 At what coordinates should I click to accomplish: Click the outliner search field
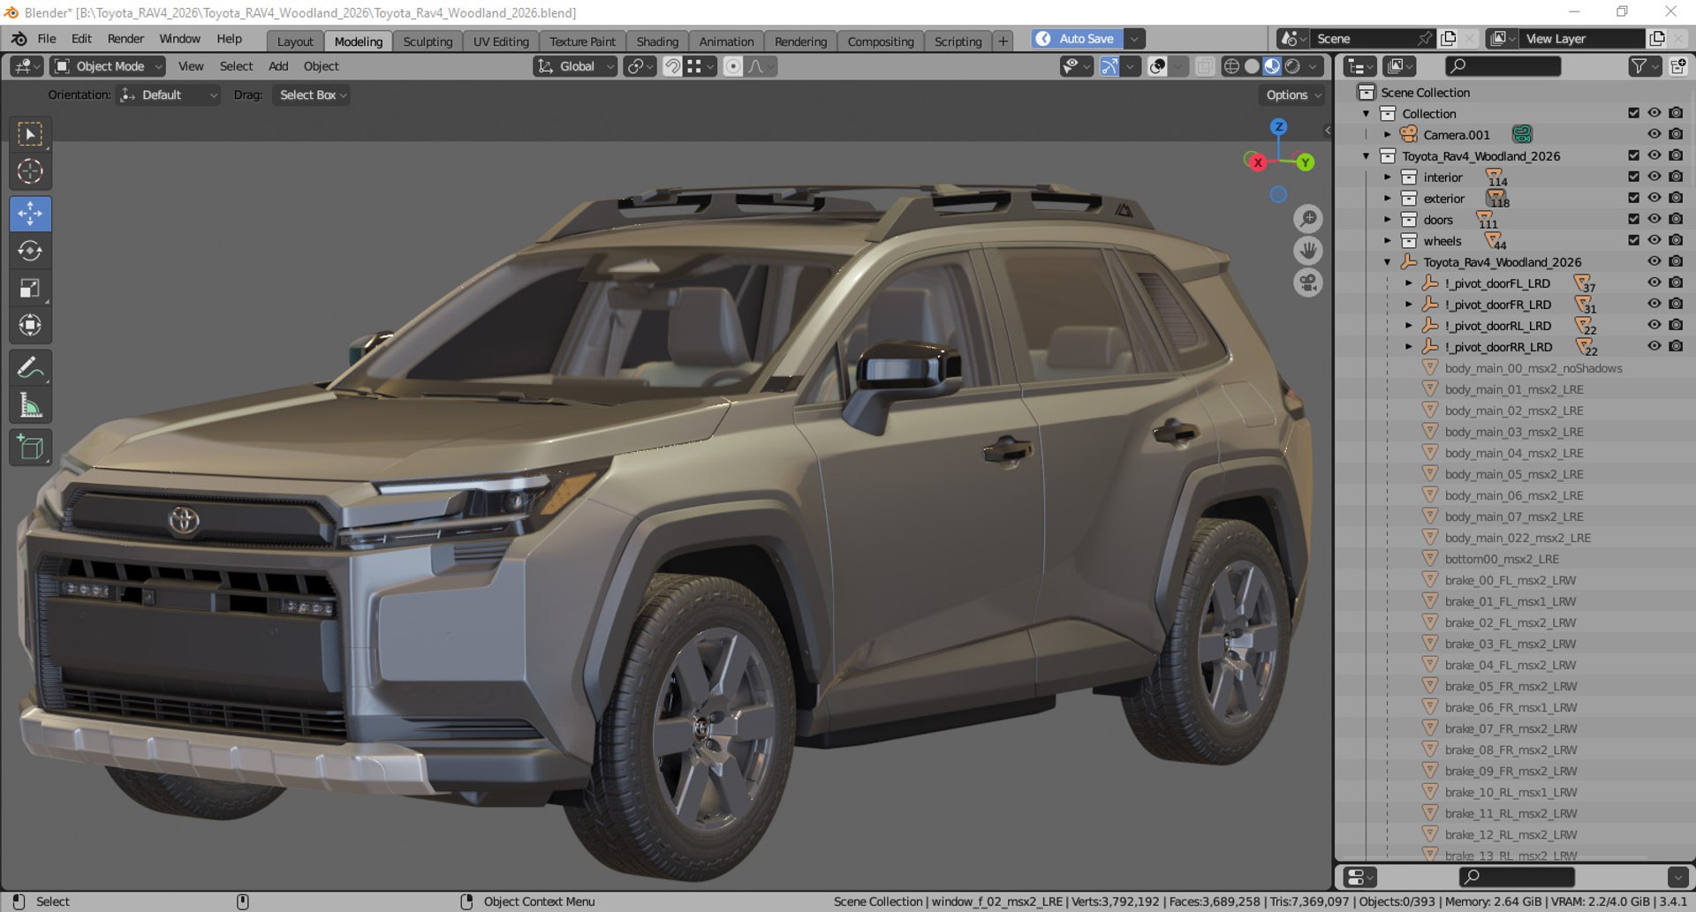[x=1503, y=66]
